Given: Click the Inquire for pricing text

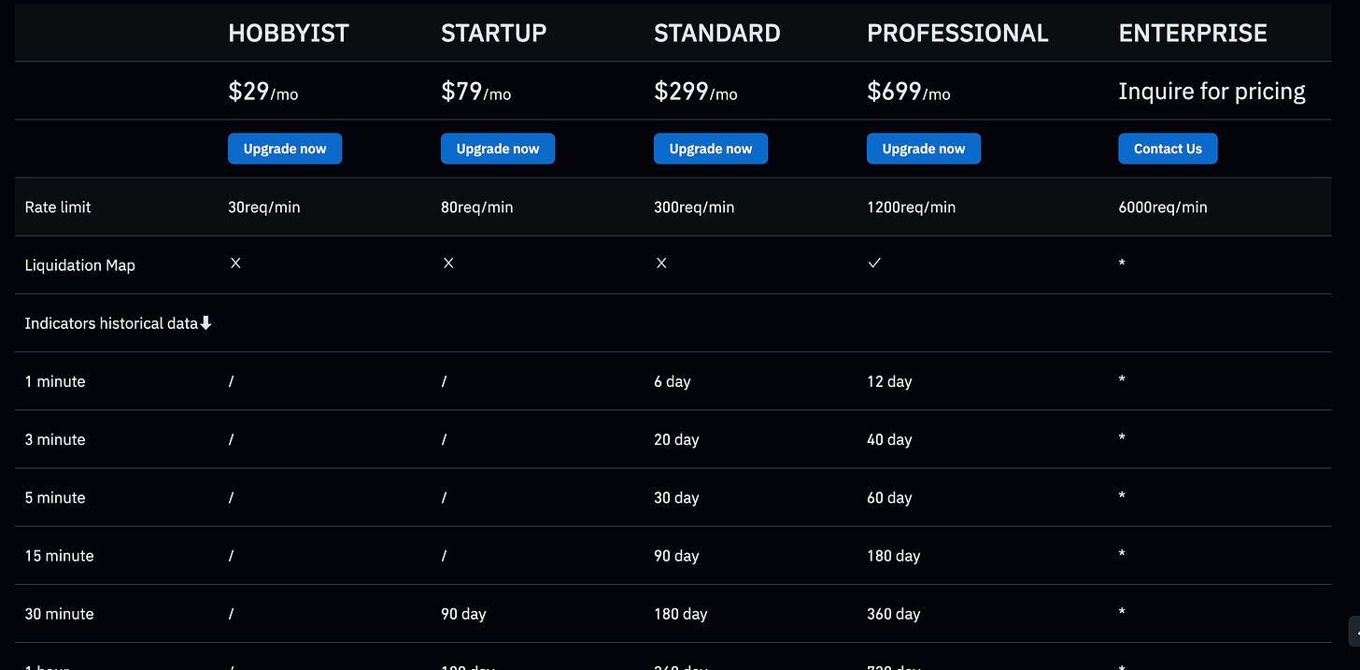Looking at the screenshot, I should click(1211, 91).
